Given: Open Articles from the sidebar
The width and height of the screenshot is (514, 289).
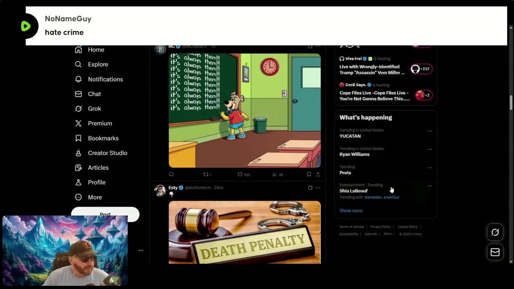Looking at the screenshot, I should (92, 168).
